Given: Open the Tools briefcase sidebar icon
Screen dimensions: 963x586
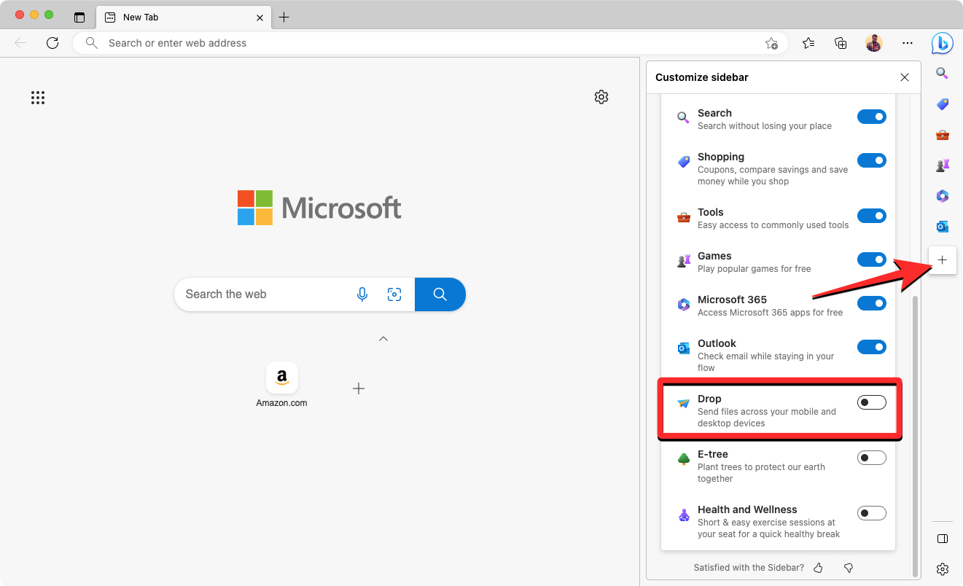Looking at the screenshot, I should [x=942, y=135].
